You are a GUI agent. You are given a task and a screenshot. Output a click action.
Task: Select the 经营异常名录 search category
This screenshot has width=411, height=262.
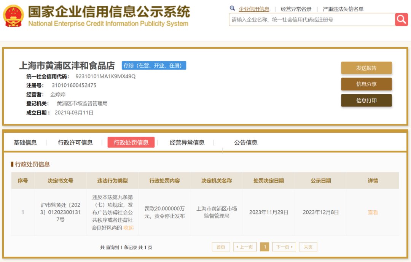(296, 9)
